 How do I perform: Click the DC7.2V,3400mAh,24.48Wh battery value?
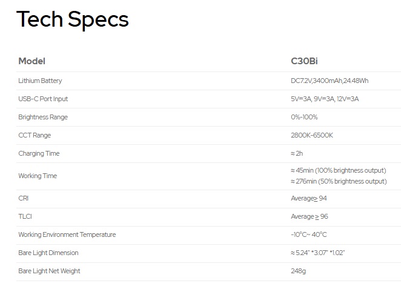(x=330, y=81)
